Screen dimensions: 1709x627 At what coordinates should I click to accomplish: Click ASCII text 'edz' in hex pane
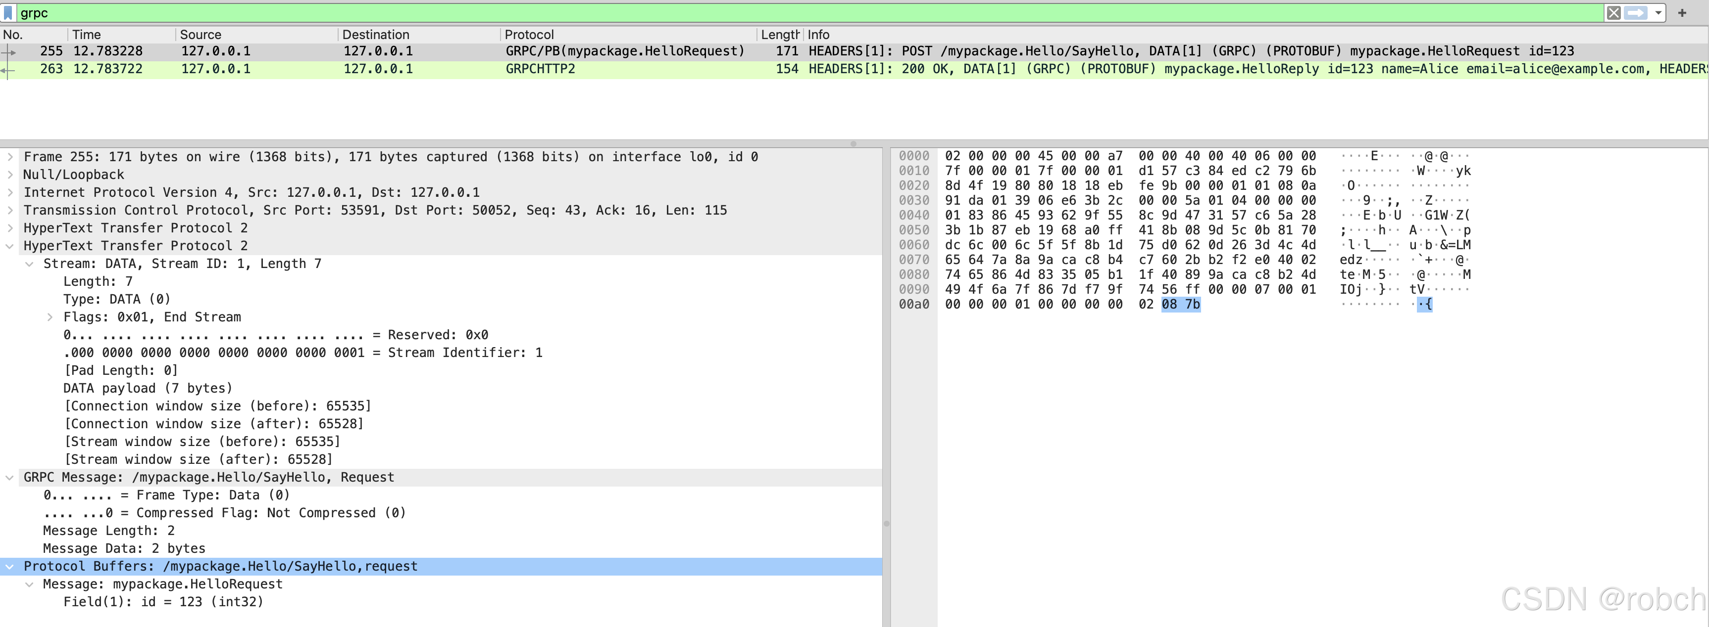pos(1351,260)
